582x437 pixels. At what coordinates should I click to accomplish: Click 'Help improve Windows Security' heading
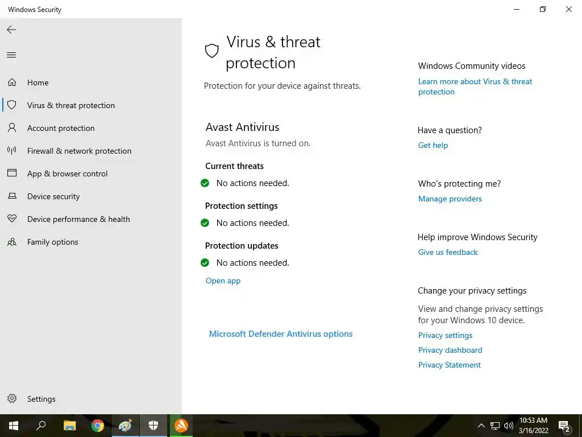click(477, 237)
